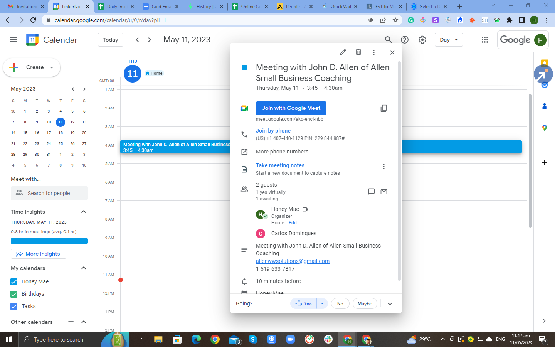Switch to the Daily Insights tab
Image resolution: width=555 pixels, height=347 pixels.
[116, 7]
